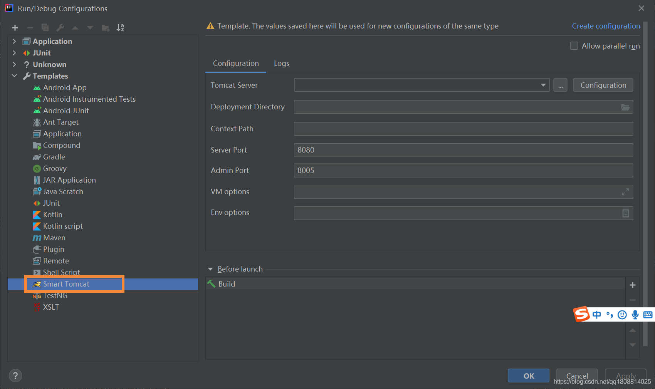Image resolution: width=655 pixels, height=389 pixels.
Task: Collapse the Templates node
Action: pos(14,76)
